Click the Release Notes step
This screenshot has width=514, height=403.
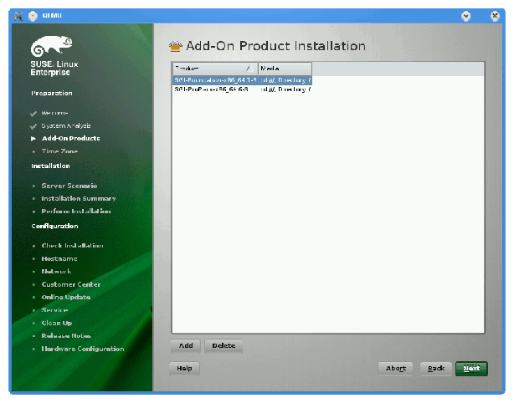[x=66, y=336]
